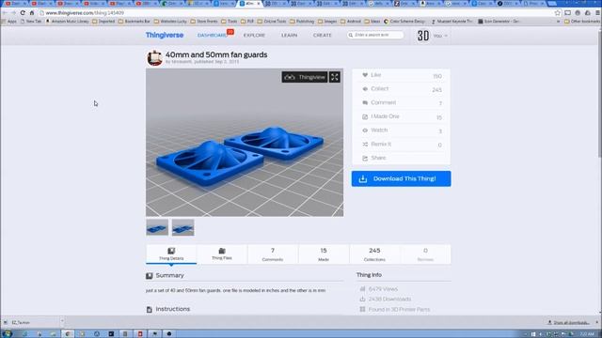Screen dimensions: 602x338
Task: Switch to the 245 Collections tab
Action: 374,254
